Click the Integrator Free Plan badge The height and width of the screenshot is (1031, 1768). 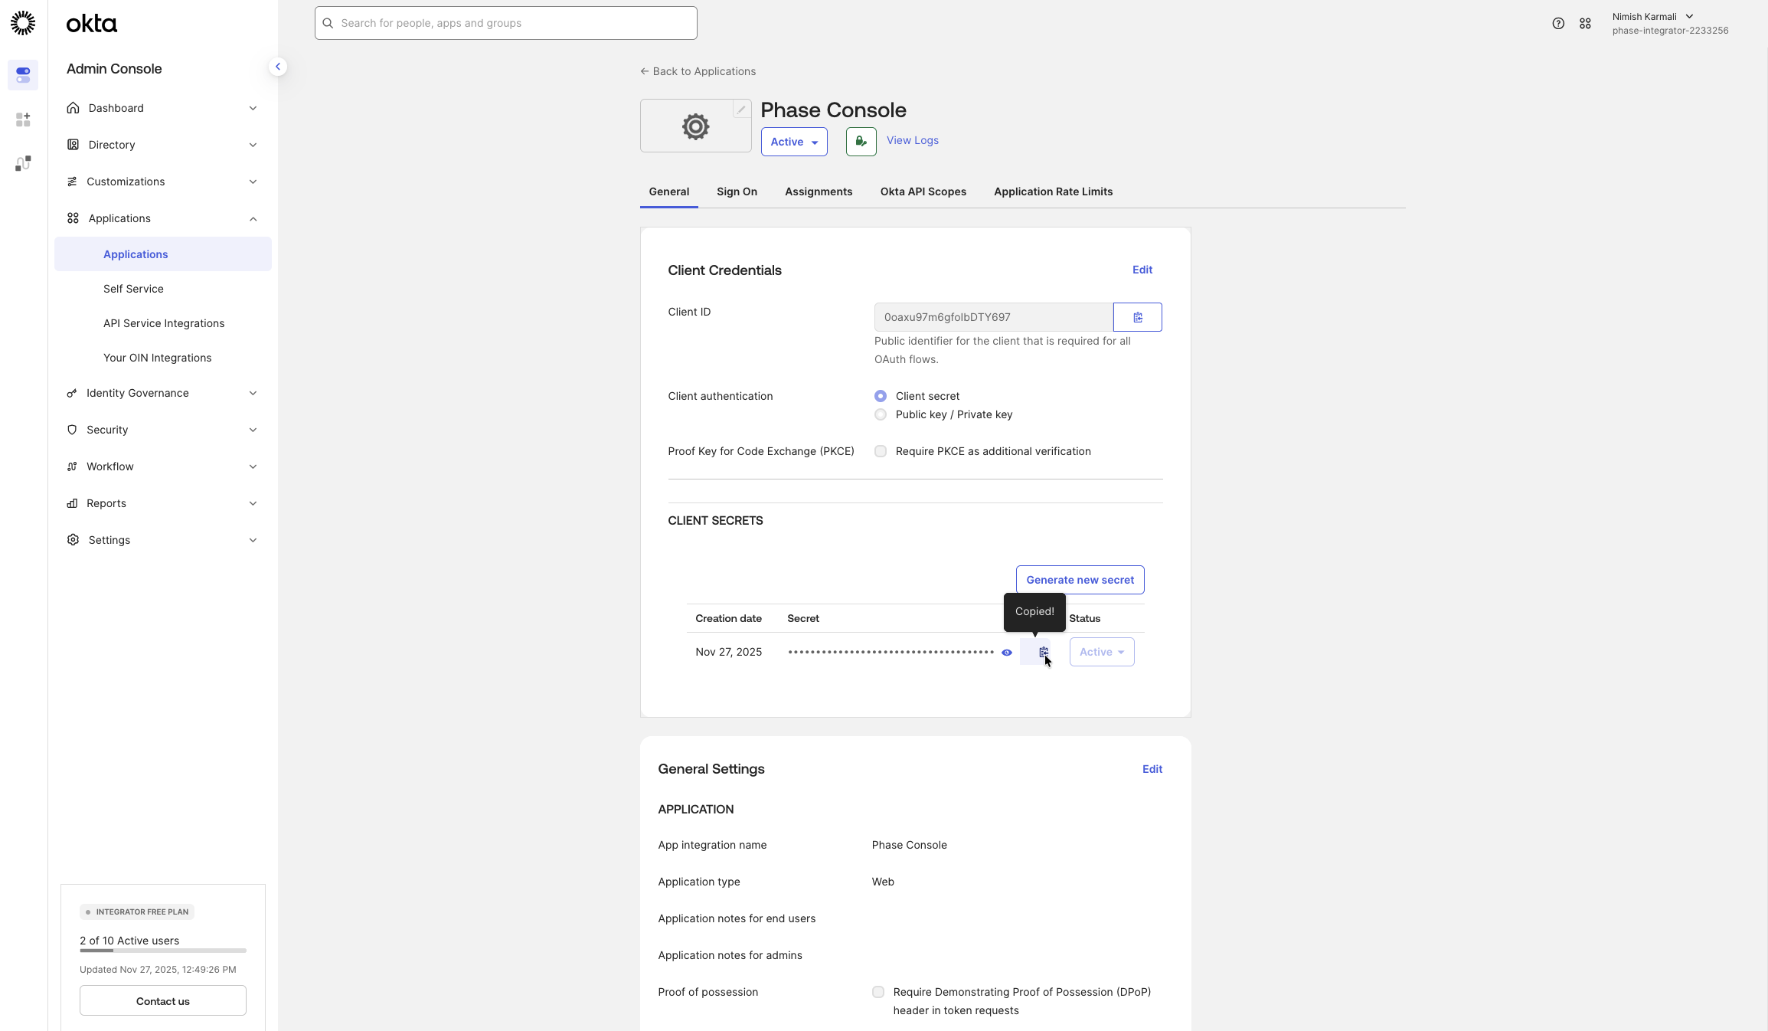point(137,912)
